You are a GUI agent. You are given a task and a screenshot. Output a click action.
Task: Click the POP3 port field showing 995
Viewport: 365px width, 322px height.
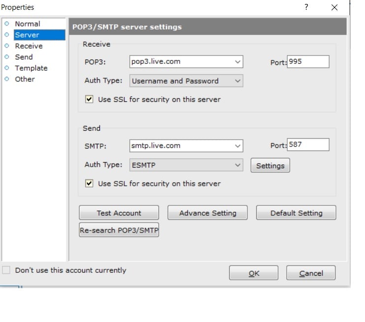pyautogui.click(x=308, y=61)
